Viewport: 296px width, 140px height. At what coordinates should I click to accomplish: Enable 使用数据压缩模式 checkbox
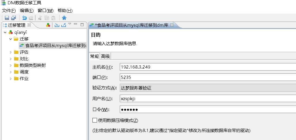[x=95, y=120]
